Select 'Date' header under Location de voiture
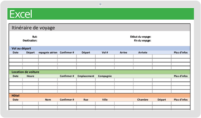The image size is (201, 118). (15, 76)
